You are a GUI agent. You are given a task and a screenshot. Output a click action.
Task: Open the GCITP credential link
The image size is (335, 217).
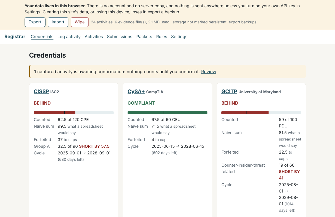point(229,91)
